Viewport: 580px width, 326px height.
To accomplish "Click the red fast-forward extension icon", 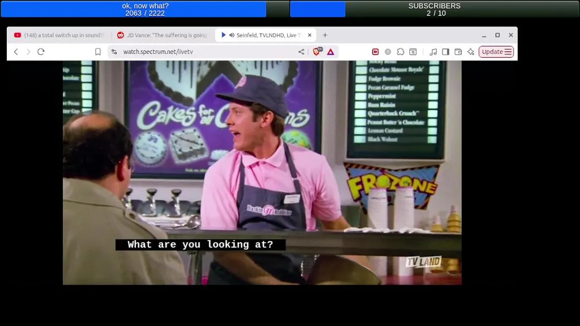I will [375, 52].
